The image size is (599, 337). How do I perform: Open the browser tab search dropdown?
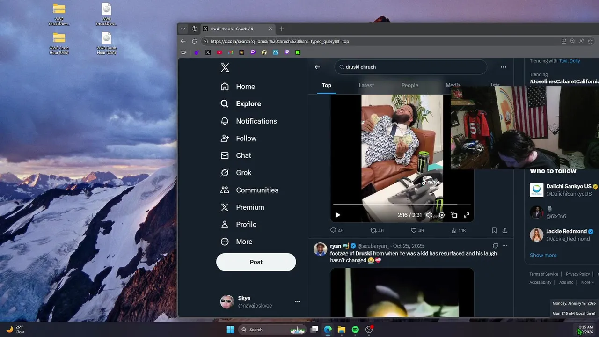pos(183,29)
